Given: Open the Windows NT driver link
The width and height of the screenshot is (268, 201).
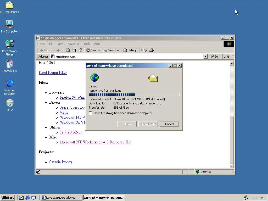Looking at the screenshot, I should coord(72,117).
